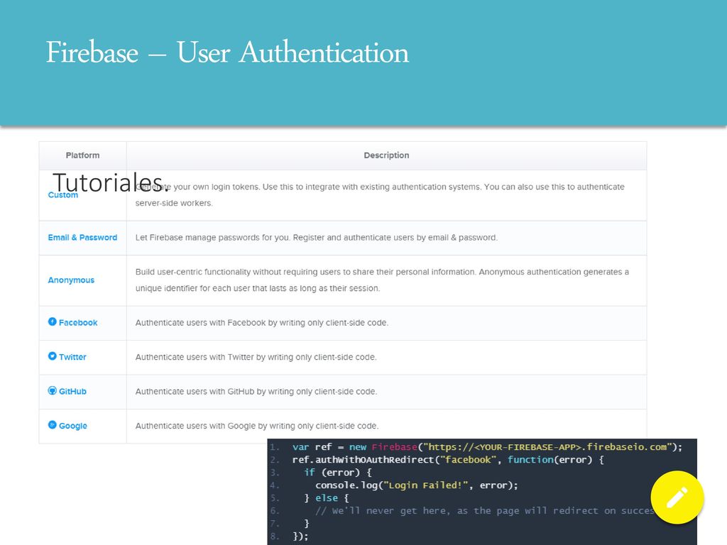Image resolution: width=727 pixels, height=545 pixels.
Task: Open the Facebook platform link
Action: pyautogui.click(x=78, y=323)
